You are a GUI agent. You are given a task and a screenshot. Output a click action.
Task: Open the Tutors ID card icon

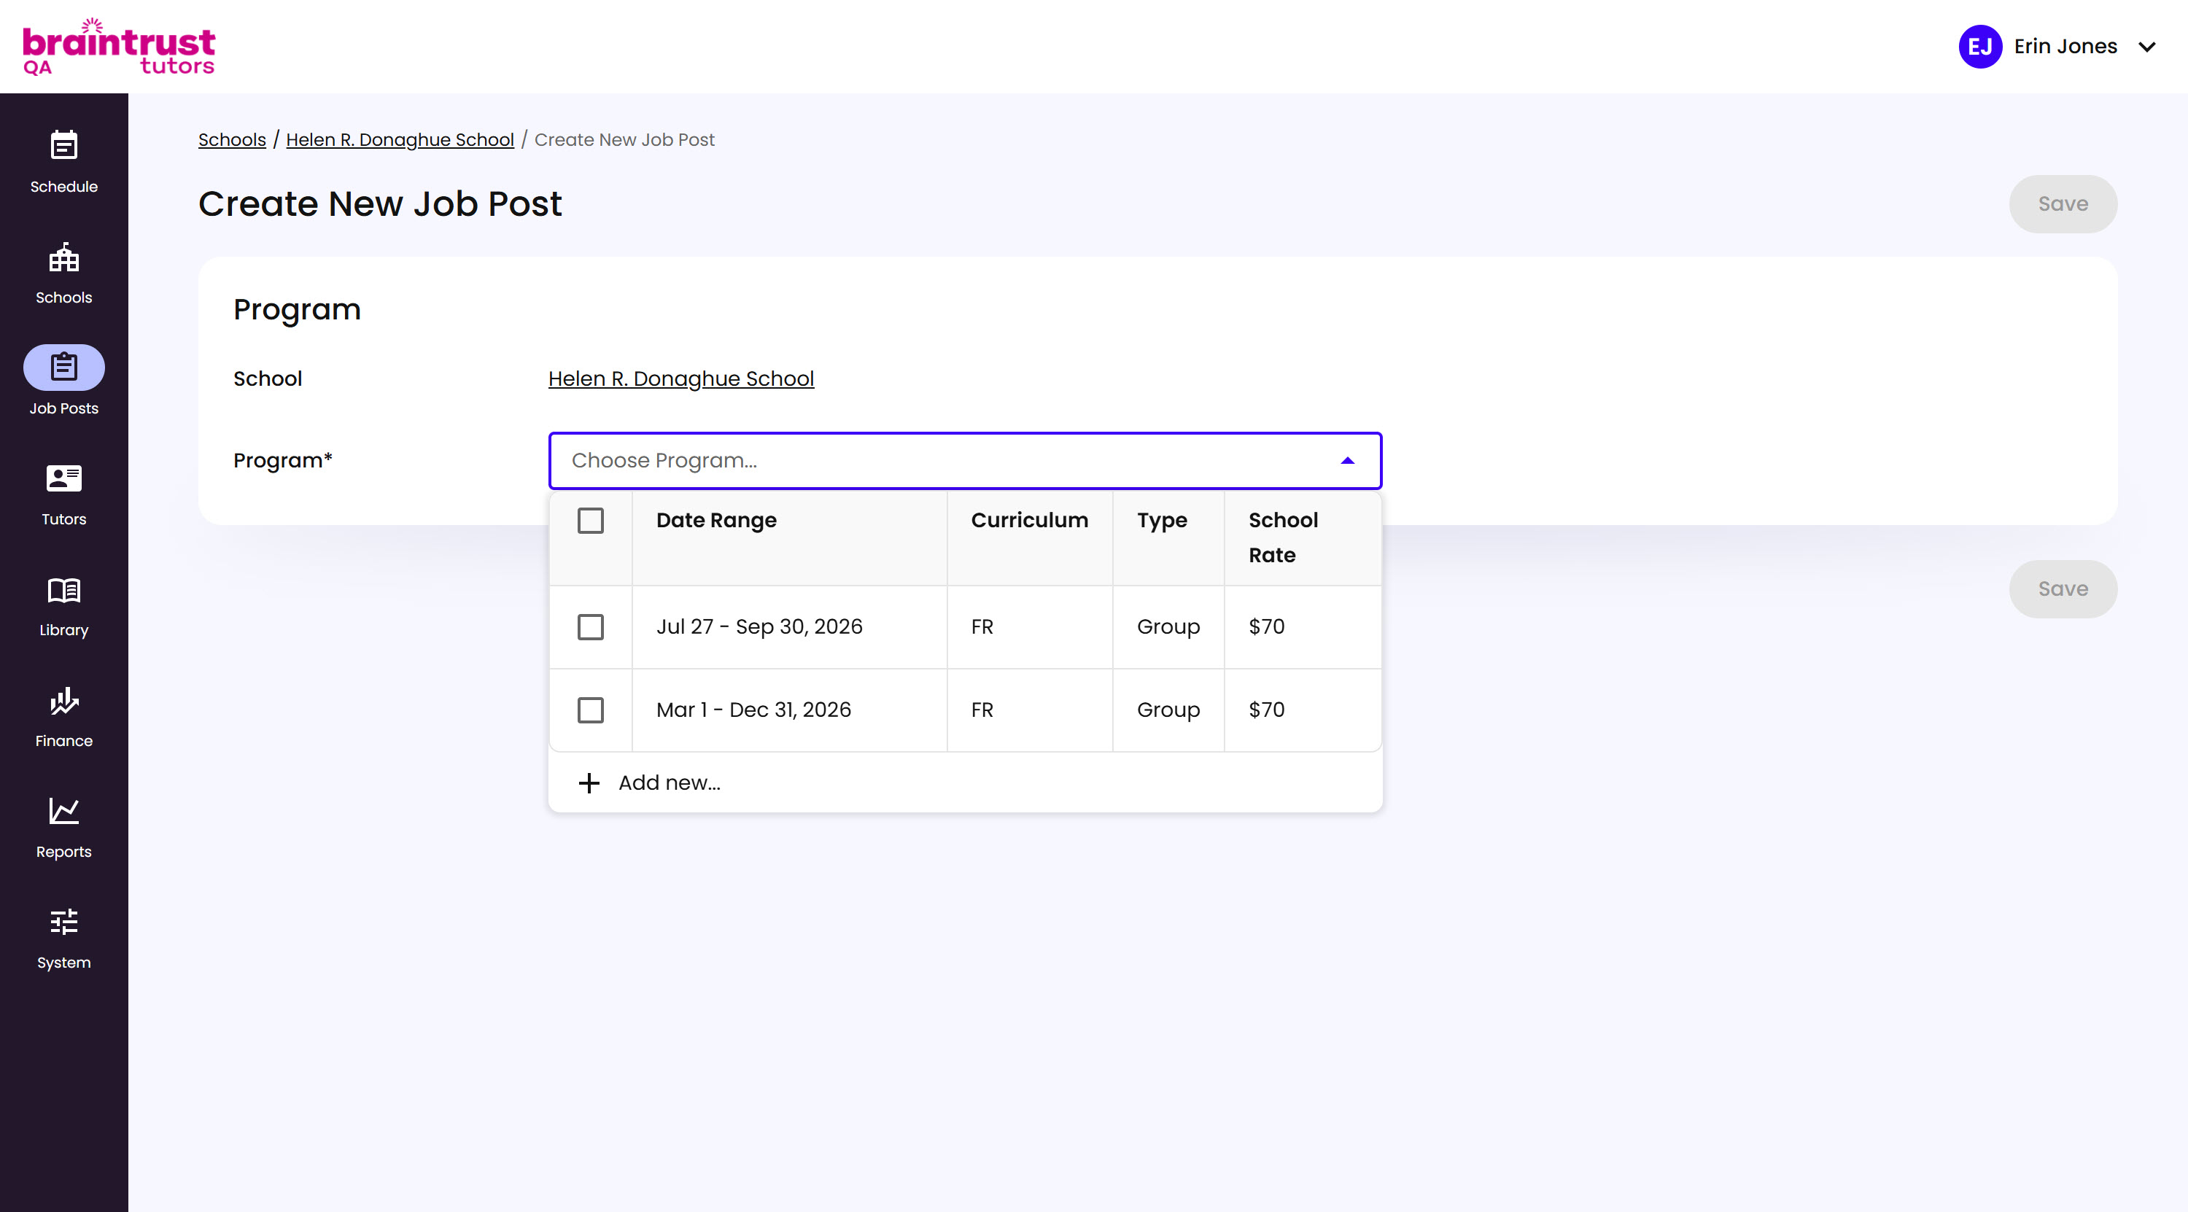click(x=63, y=478)
